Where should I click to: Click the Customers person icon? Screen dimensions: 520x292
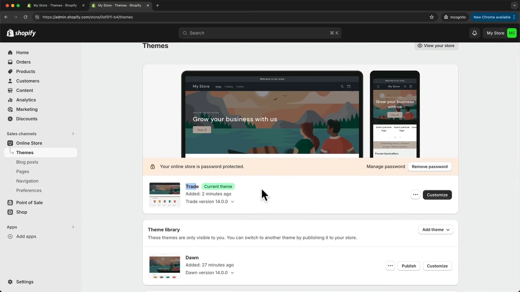click(10, 81)
